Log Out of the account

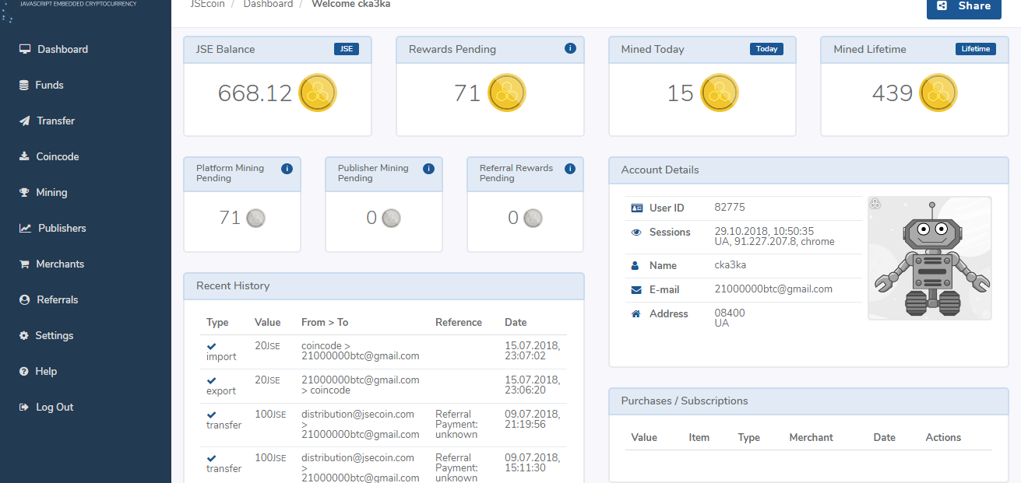point(46,407)
